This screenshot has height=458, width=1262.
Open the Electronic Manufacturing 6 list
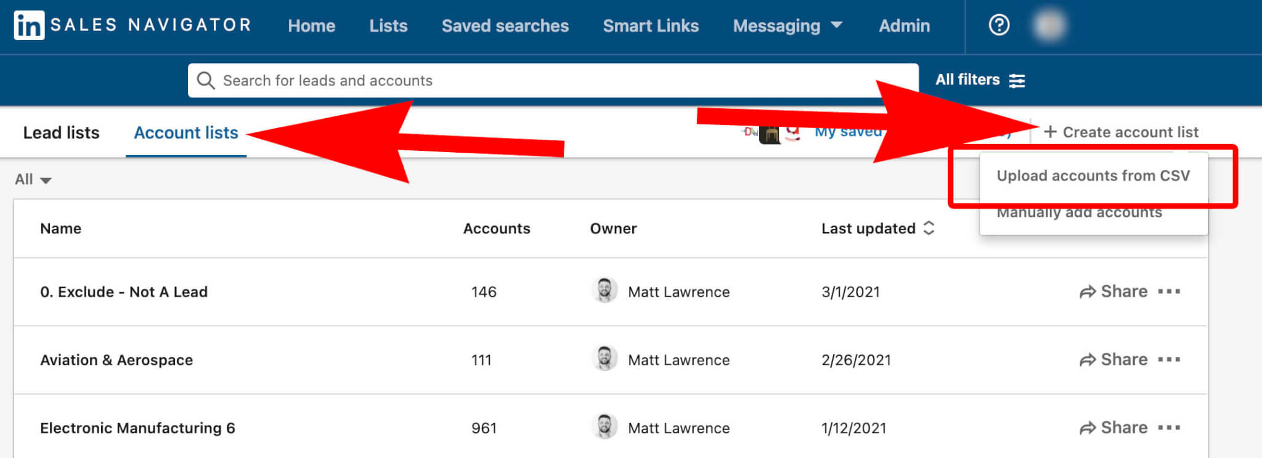tap(137, 428)
